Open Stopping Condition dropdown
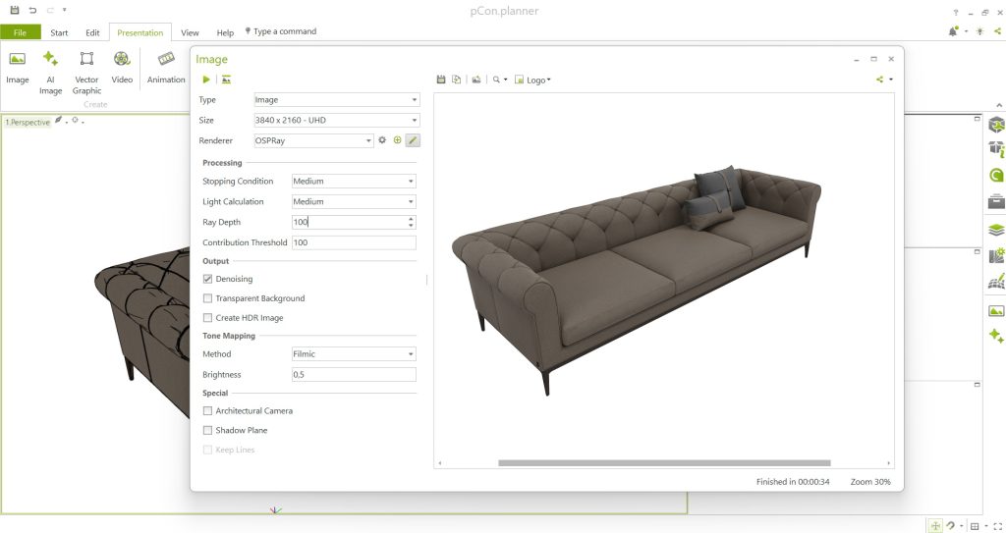The width and height of the screenshot is (1006, 533). click(354, 181)
